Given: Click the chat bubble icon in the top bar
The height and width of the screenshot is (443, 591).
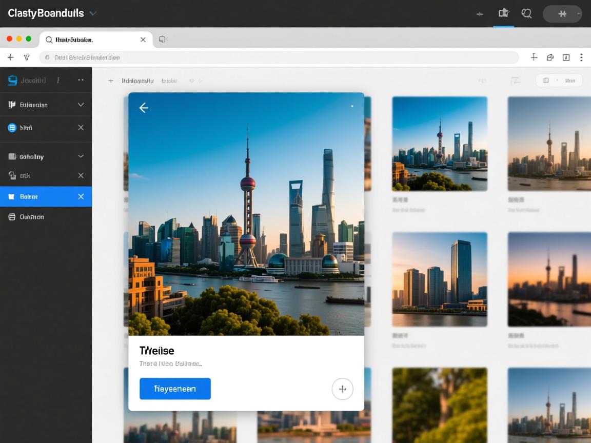Looking at the screenshot, I should pyautogui.click(x=526, y=14).
